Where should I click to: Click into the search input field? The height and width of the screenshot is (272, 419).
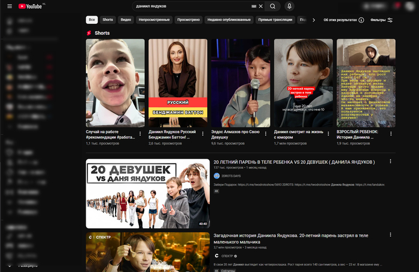tap(192, 6)
